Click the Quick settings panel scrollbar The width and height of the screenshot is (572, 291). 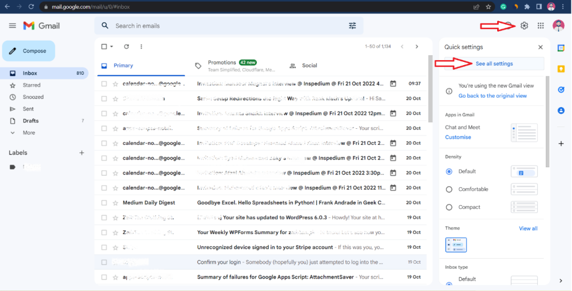(547, 122)
